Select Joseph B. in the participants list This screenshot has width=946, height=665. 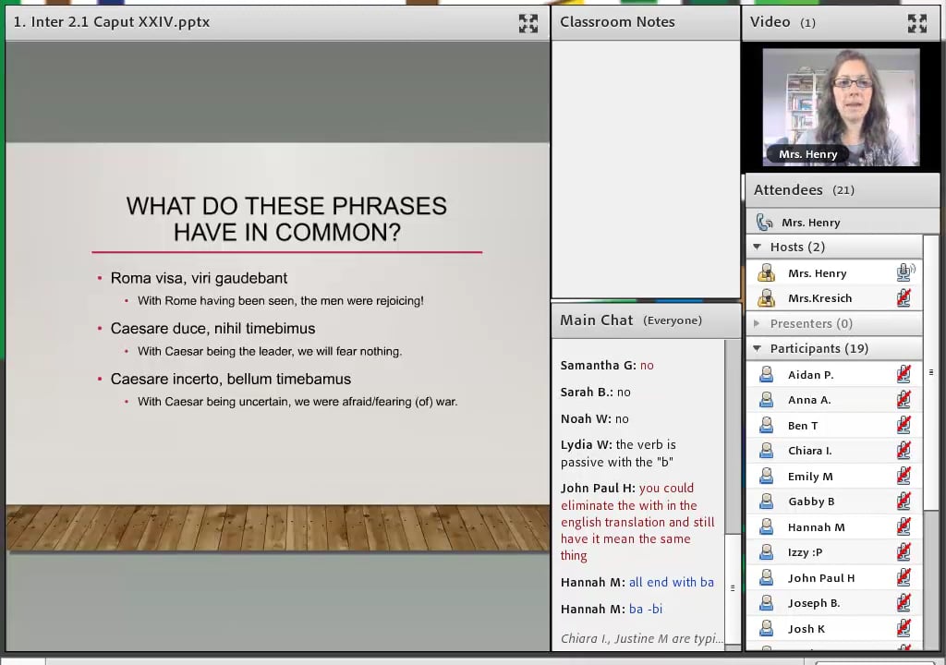pos(834,602)
